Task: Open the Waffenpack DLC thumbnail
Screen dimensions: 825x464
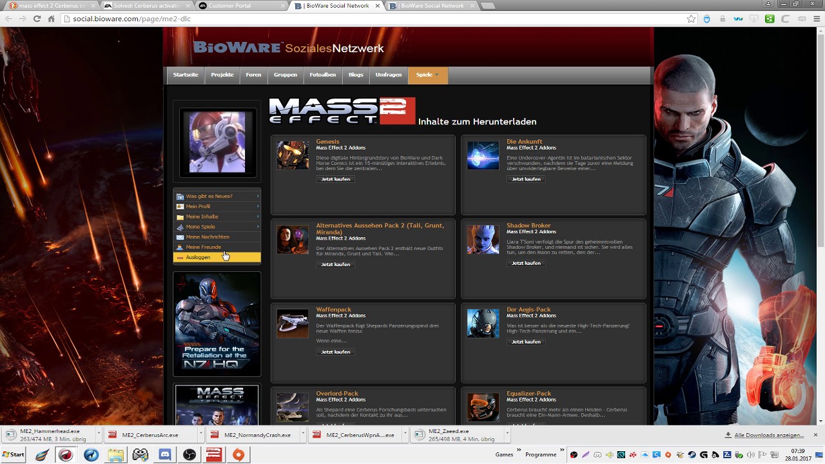Action: 293,324
